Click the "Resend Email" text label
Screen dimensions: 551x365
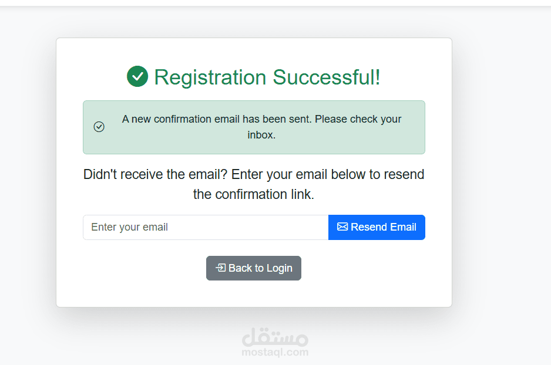pyautogui.click(x=384, y=227)
